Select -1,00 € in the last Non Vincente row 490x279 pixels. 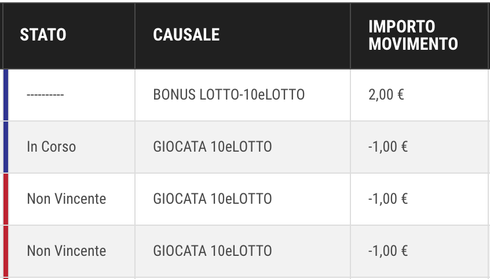pos(388,251)
